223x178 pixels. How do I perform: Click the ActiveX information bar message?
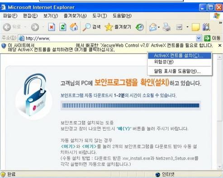[x=110, y=47]
